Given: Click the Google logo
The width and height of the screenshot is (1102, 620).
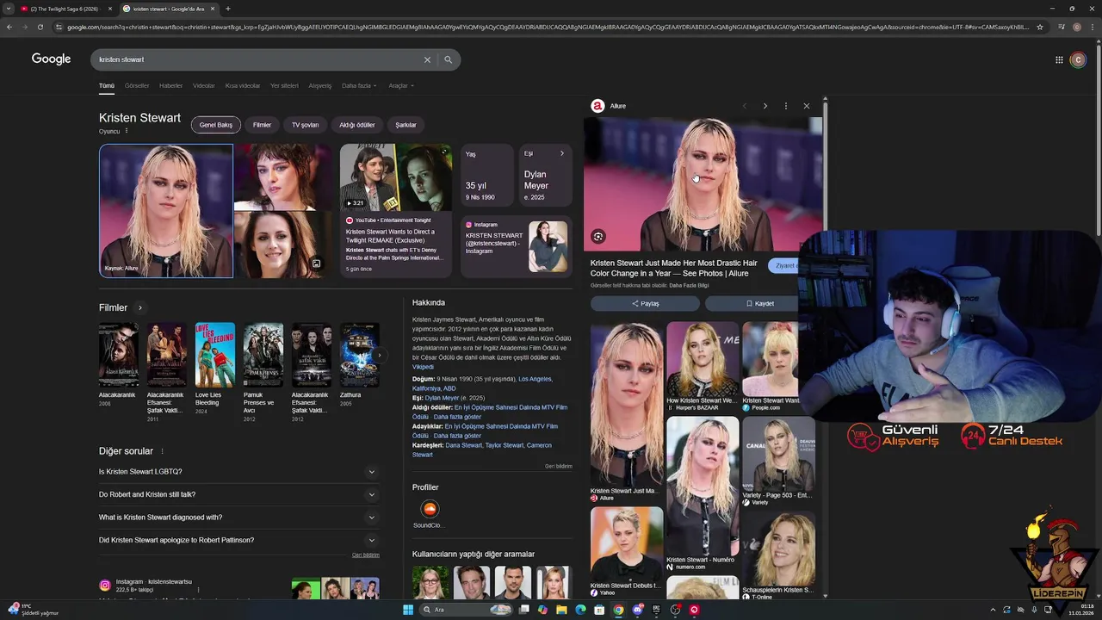Looking at the screenshot, I should coord(51,59).
